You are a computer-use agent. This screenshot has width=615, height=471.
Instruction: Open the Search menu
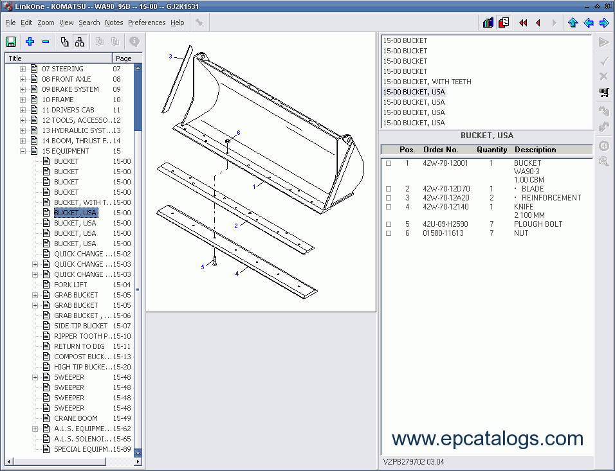click(89, 22)
